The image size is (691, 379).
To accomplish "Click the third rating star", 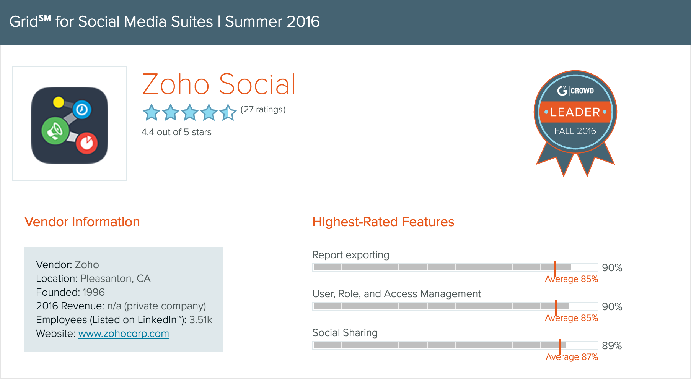I will [190, 112].
